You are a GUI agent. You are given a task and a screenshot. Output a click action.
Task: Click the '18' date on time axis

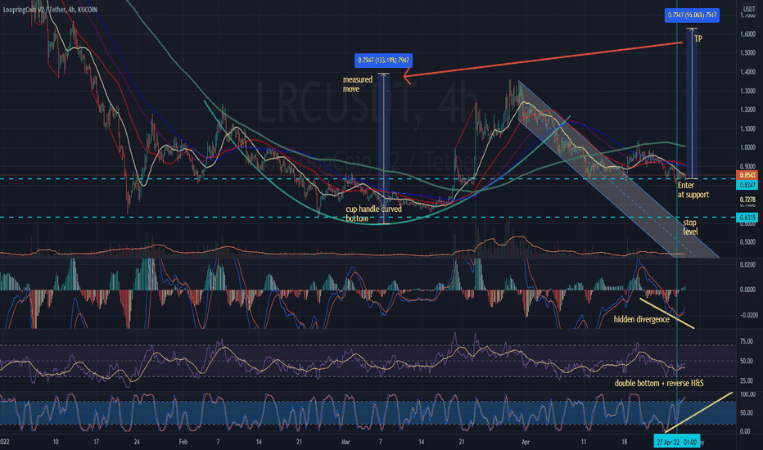tap(625, 442)
